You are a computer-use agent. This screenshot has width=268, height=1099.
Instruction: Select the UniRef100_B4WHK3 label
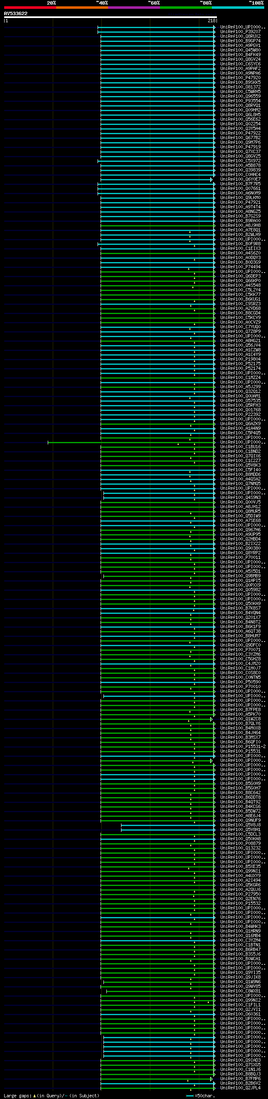pos(240,927)
